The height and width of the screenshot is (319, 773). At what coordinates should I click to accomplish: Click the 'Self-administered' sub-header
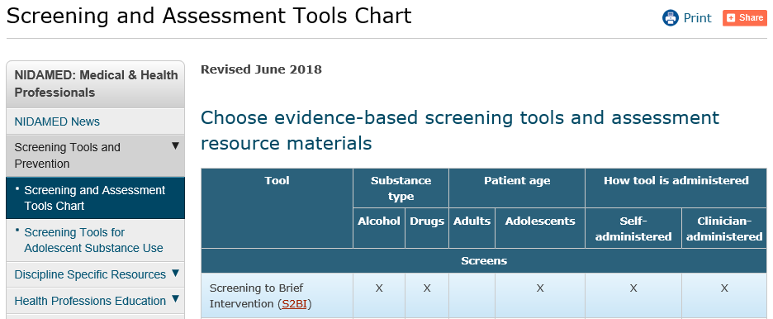(x=633, y=229)
